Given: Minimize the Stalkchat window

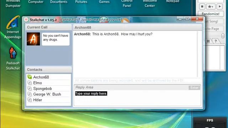Looking at the screenshot, I should [x=180, y=19].
